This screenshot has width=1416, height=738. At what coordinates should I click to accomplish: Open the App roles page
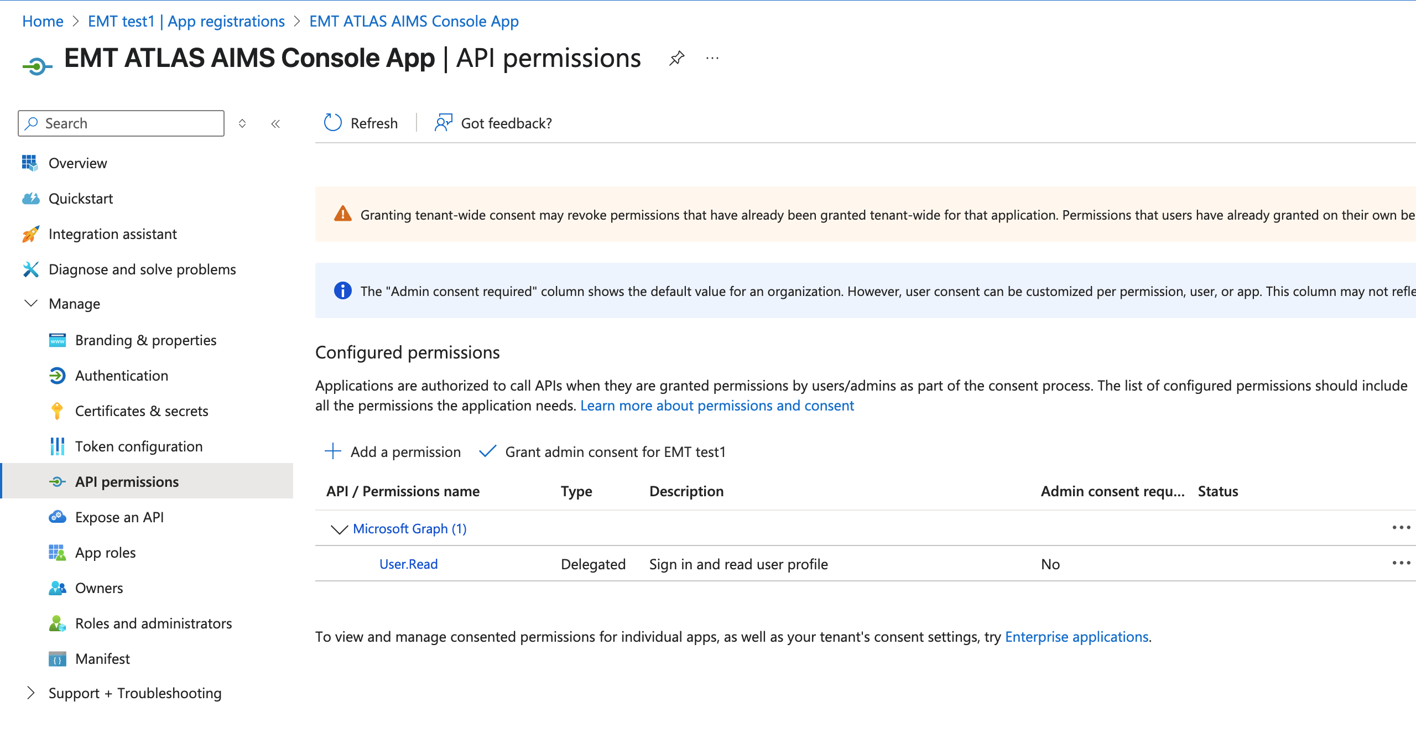click(x=105, y=553)
